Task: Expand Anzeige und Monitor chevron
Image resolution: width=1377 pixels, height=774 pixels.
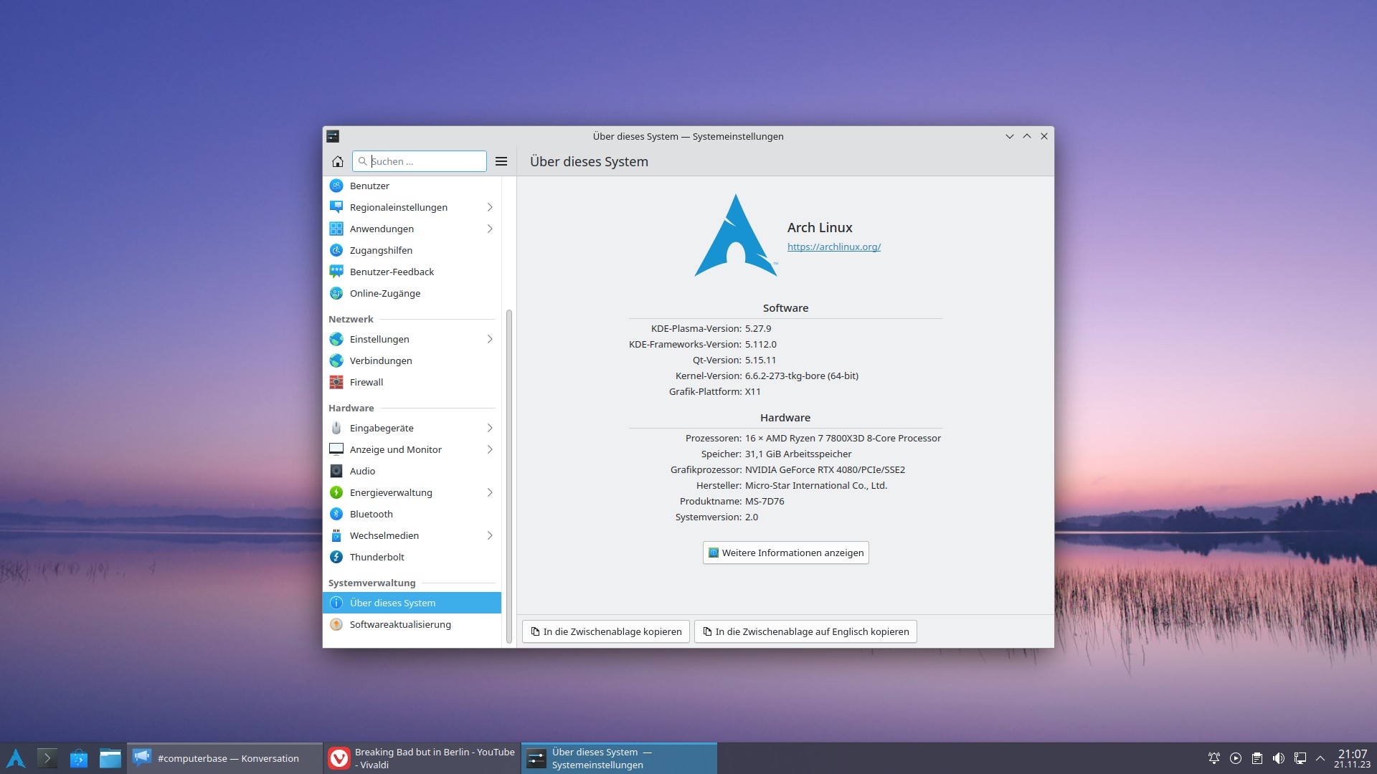Action: tap(490, 449)
